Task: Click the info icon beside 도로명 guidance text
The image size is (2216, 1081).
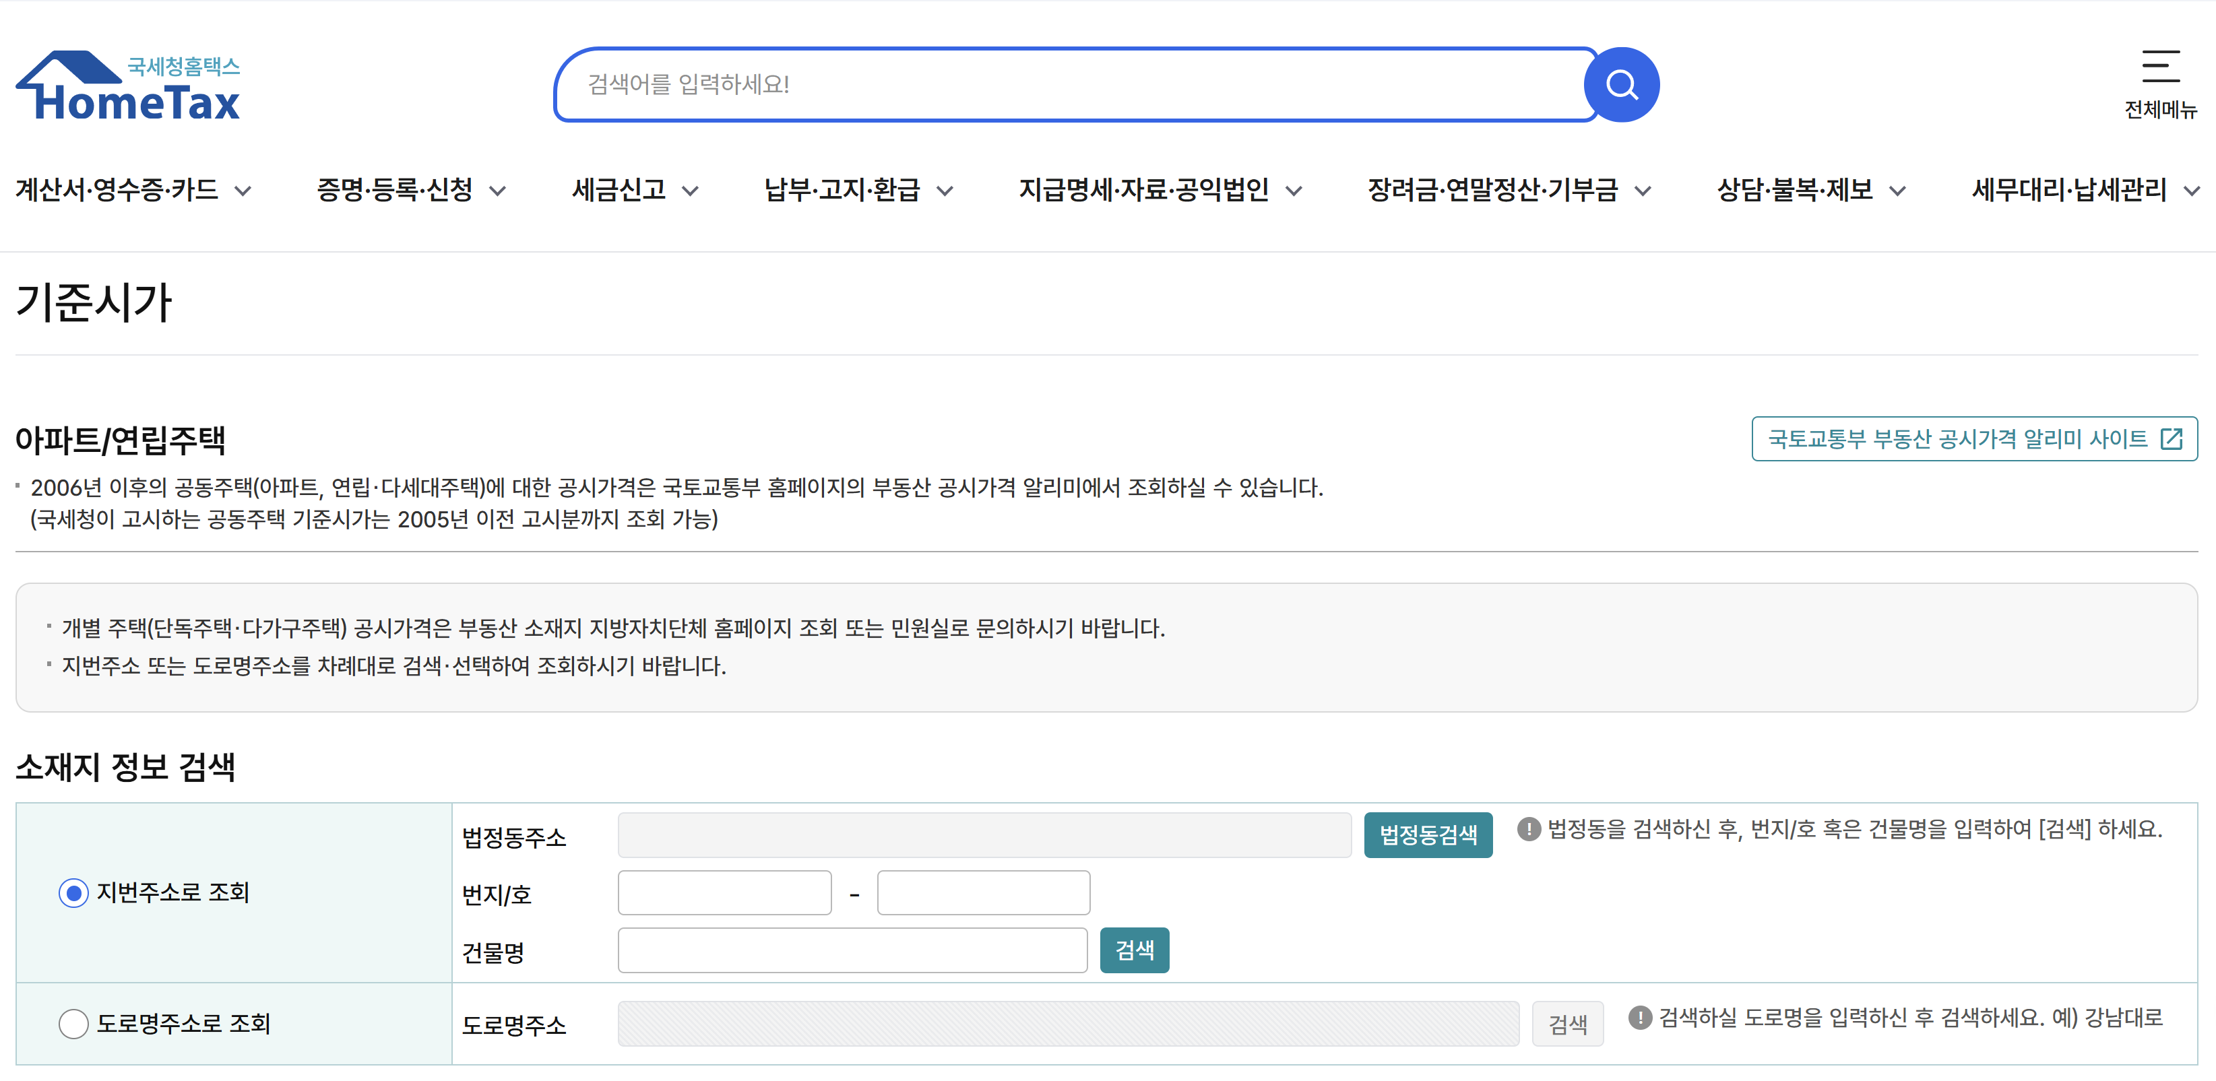Action: [x=1640, y=1018]
